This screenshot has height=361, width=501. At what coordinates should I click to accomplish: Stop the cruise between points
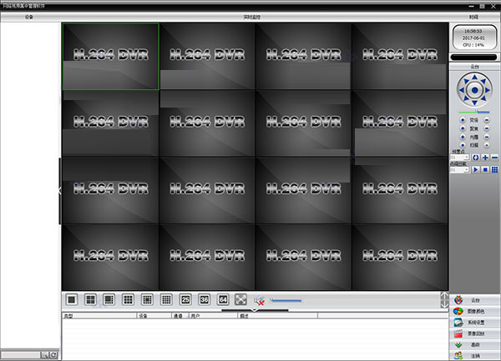point(485,169)
